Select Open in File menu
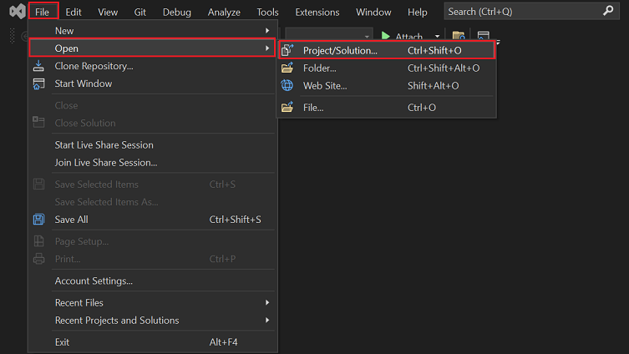This screenshot has height=354, width=629. (152, 48)
